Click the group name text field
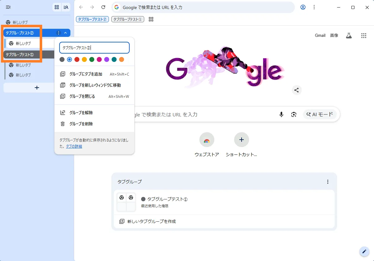The height and width of the screenshot is (261, 374). click(x=94, y=48)
